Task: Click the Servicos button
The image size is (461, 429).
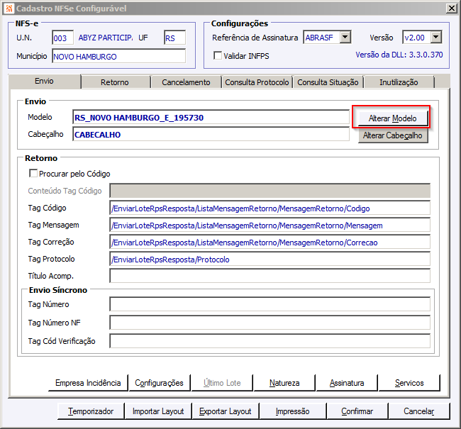Action: (x=409, y=383)
